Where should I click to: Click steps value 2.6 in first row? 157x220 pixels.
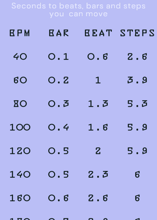point(137,57)
